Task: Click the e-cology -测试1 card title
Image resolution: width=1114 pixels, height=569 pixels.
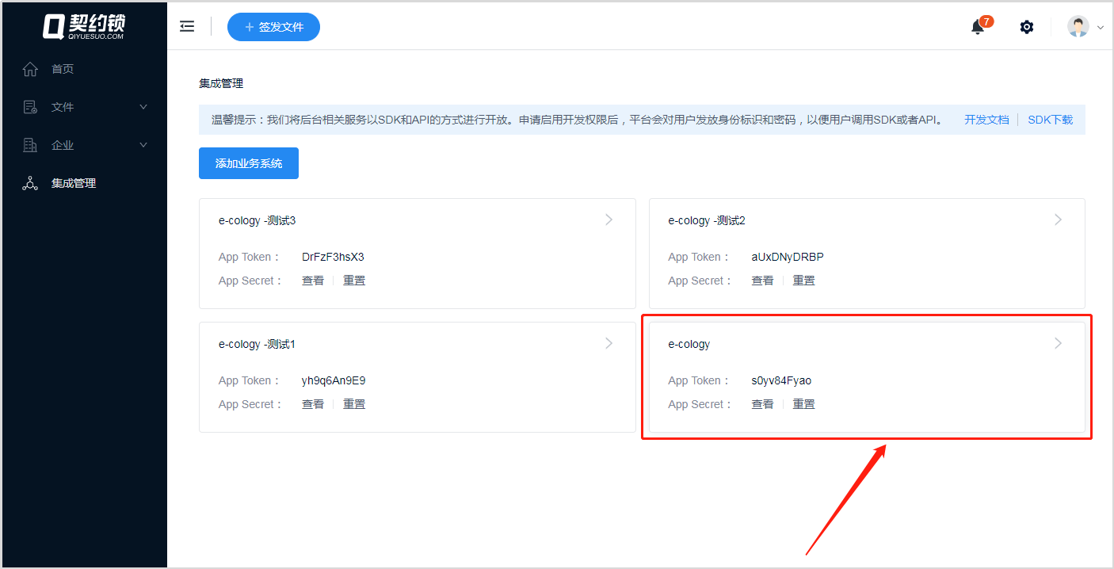Action: pyautogui.click(x=257, y=344)
